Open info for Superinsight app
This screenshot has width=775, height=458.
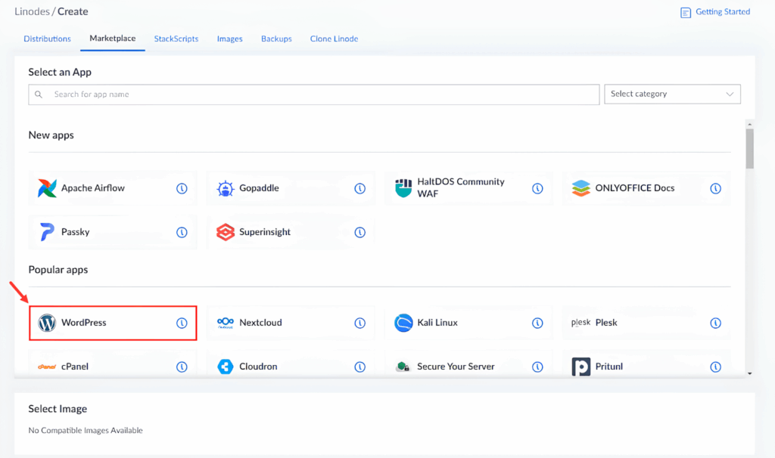click(x=359, y=232)
